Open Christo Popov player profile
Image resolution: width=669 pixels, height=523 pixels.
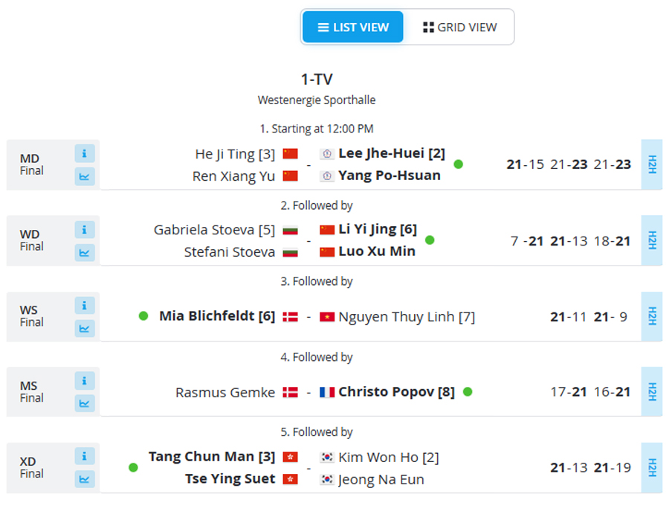point(396,391)
